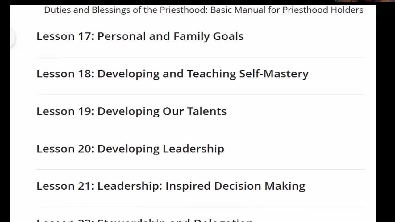The width and height of the screenshot is (395, 222).
Task: Click the partially hidden round button at left edge
Action: pyautogui.click(x=12, y=38)
